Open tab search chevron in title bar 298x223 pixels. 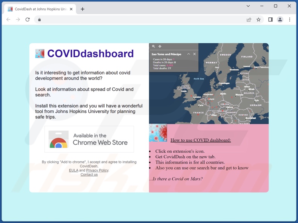[248, 6]
